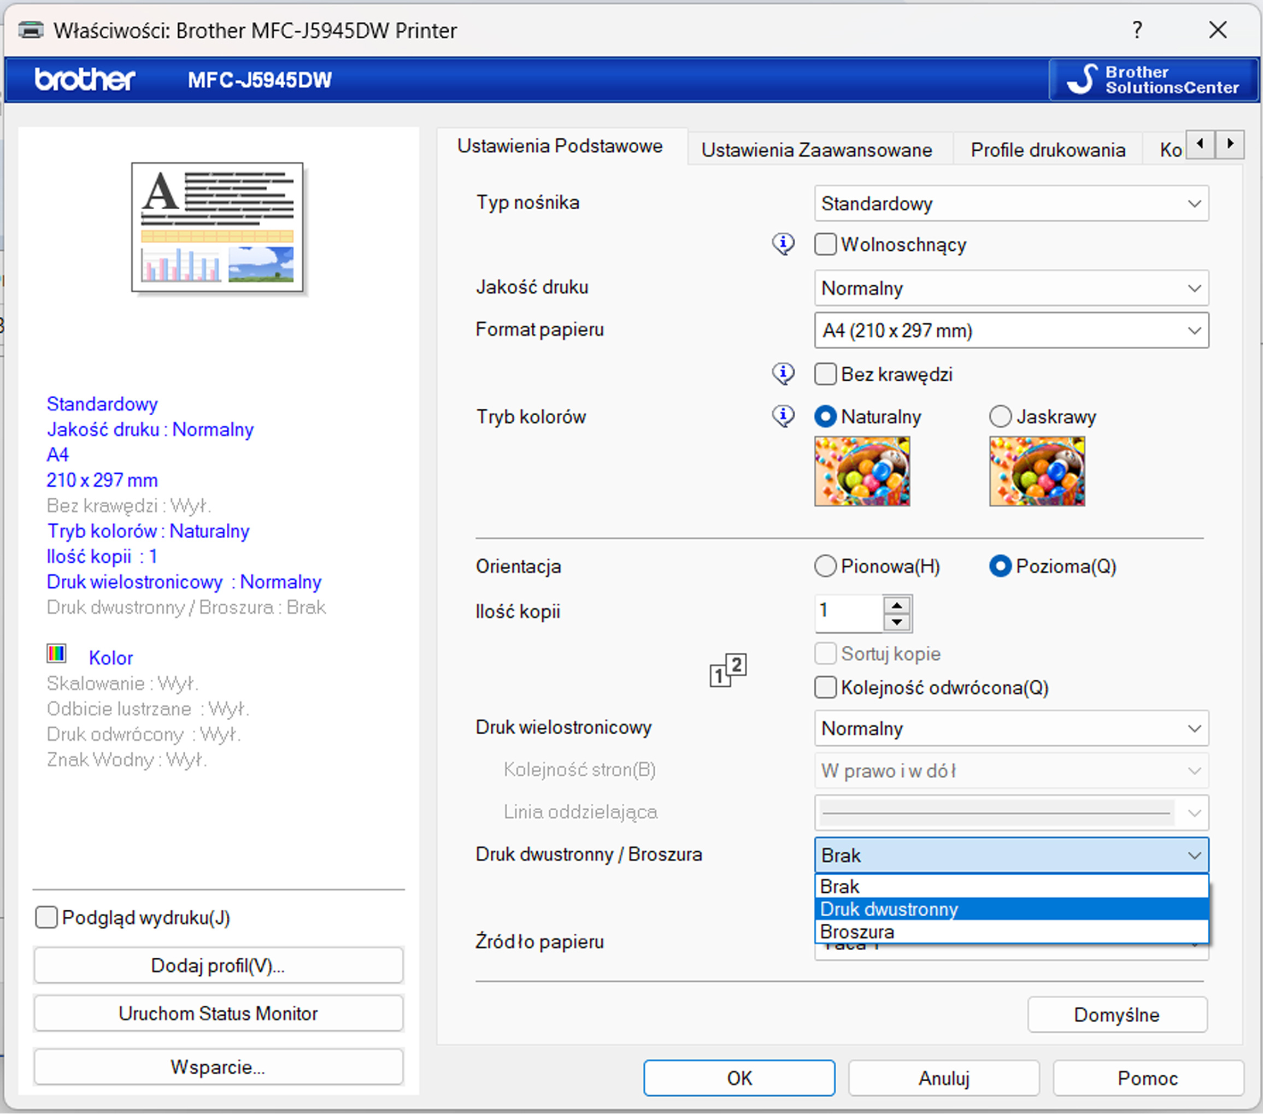
Task: Click the info icon next to Bez krawędzi
Action: (x=783, y=374)
